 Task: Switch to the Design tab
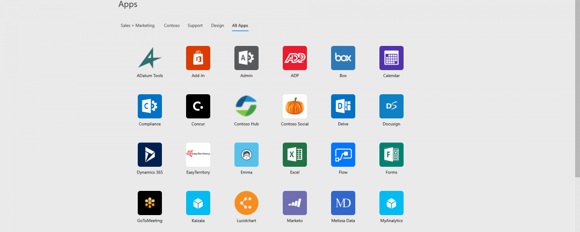click(217, 26)
